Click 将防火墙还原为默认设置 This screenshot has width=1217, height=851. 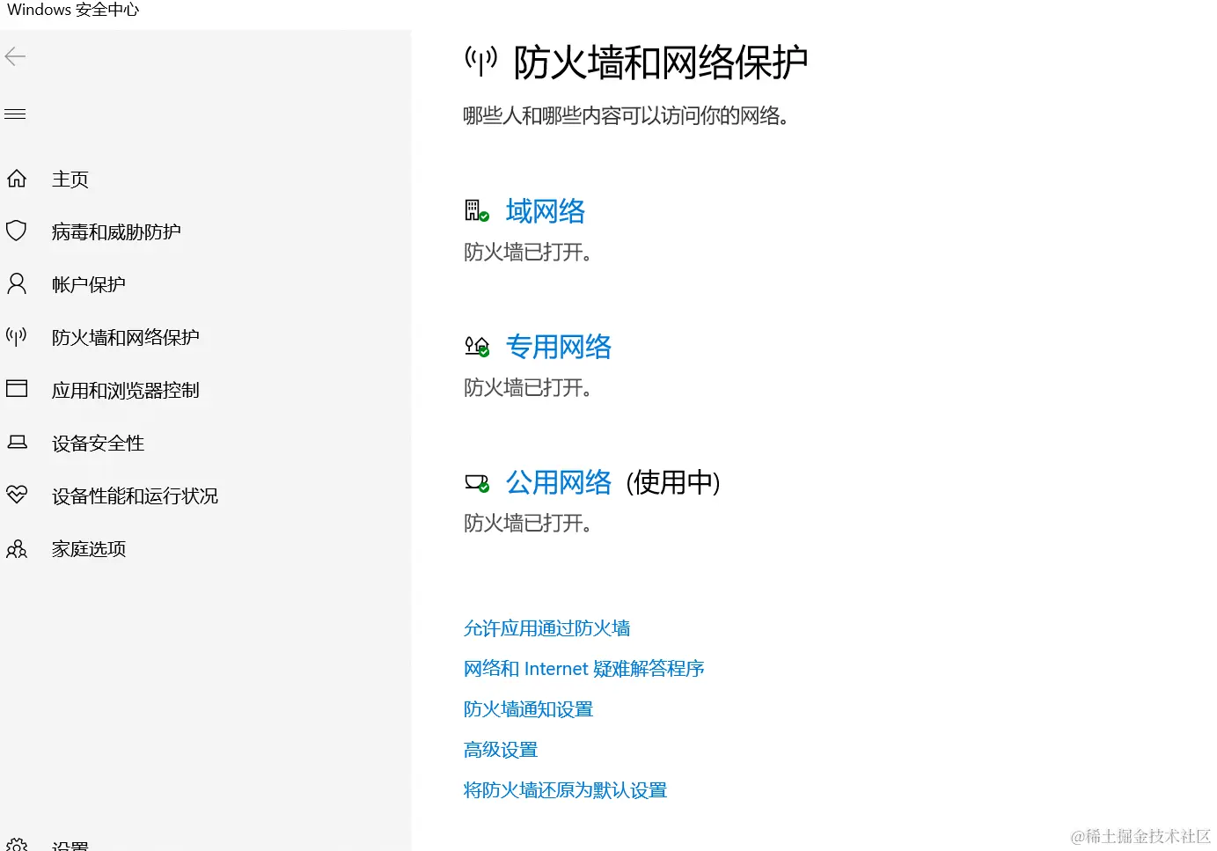(565, 789)
